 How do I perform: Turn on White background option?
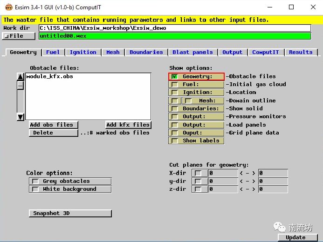click(x=35, y=189)
